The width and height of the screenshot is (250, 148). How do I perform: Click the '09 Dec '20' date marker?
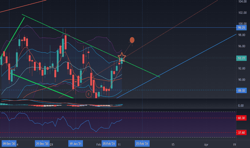click(9, 144)
